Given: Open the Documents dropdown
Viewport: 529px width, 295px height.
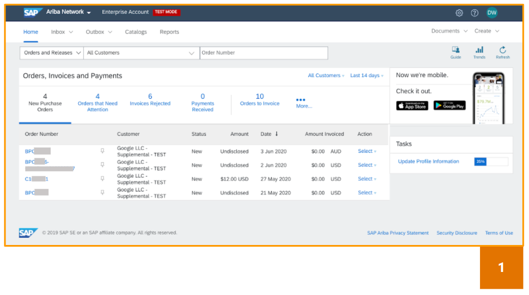Looking at the screenshot, I should click(450, 31).
